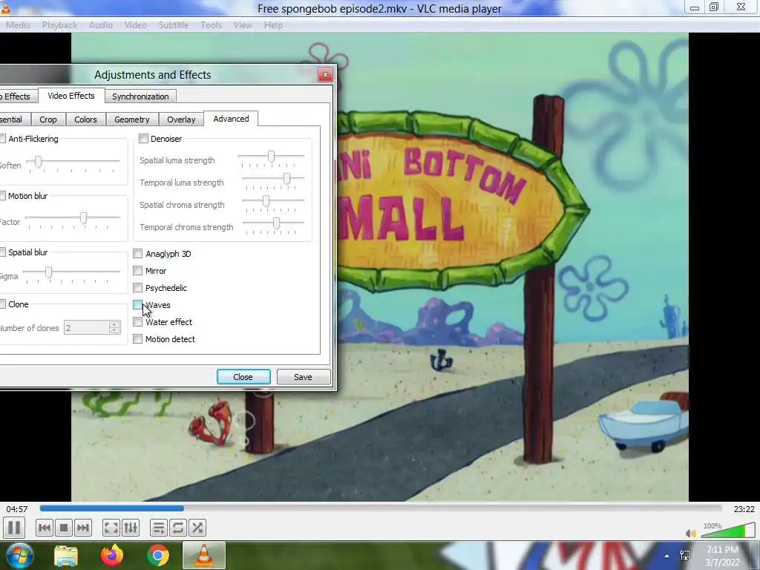The height and width of the screenshot is (570, 760).
Task: Toggle shuffle random playback icon
Action: (197, 528)
